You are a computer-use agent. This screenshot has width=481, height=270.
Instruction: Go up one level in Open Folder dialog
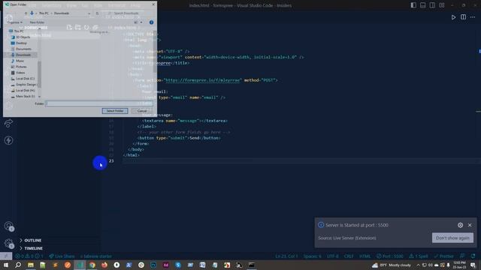[26, 13]
